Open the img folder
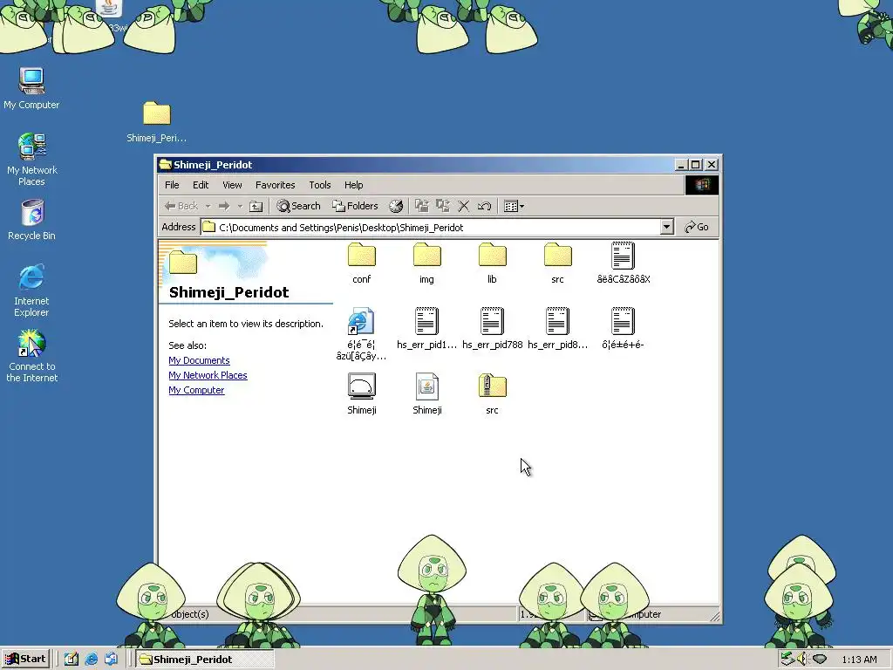Viewport: 893px width, 670px height. click(426, 256)
